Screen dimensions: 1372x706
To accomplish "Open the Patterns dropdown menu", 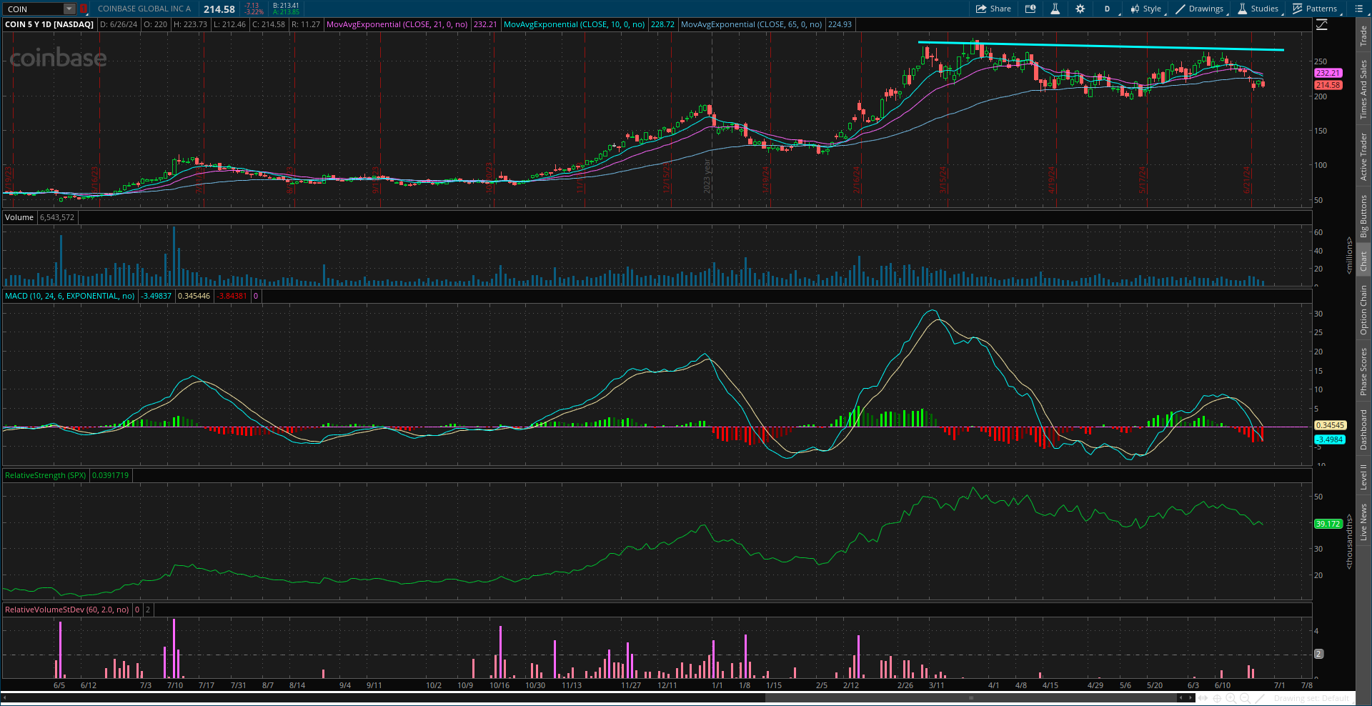I will click(x=1316, y=9).
